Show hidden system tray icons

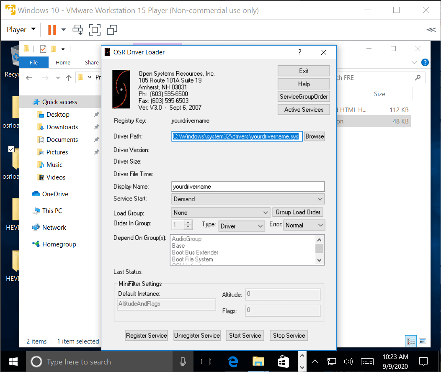(315, 362)
